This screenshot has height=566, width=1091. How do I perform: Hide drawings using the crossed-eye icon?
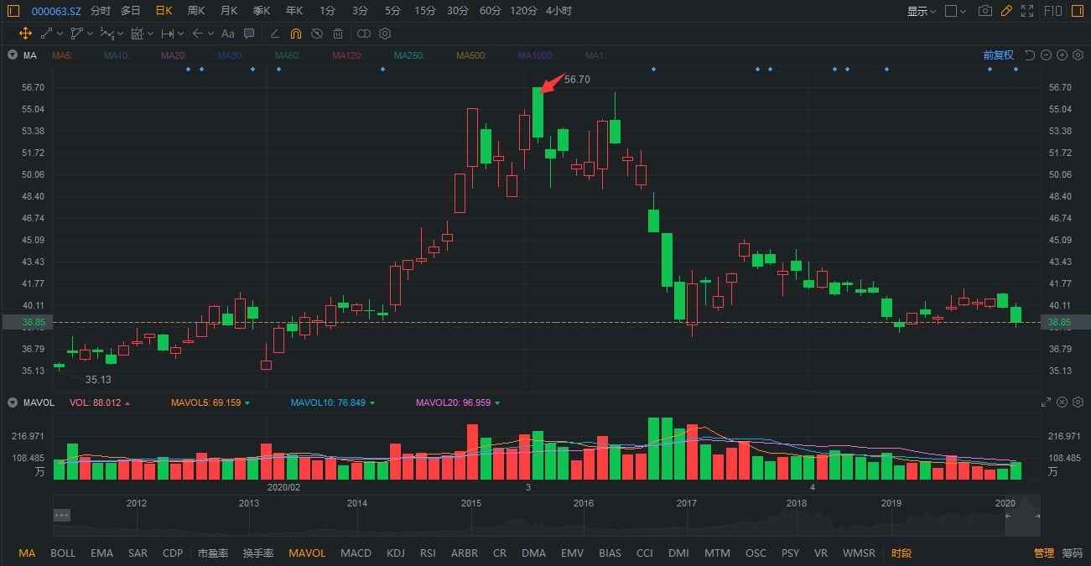(317, 34)
